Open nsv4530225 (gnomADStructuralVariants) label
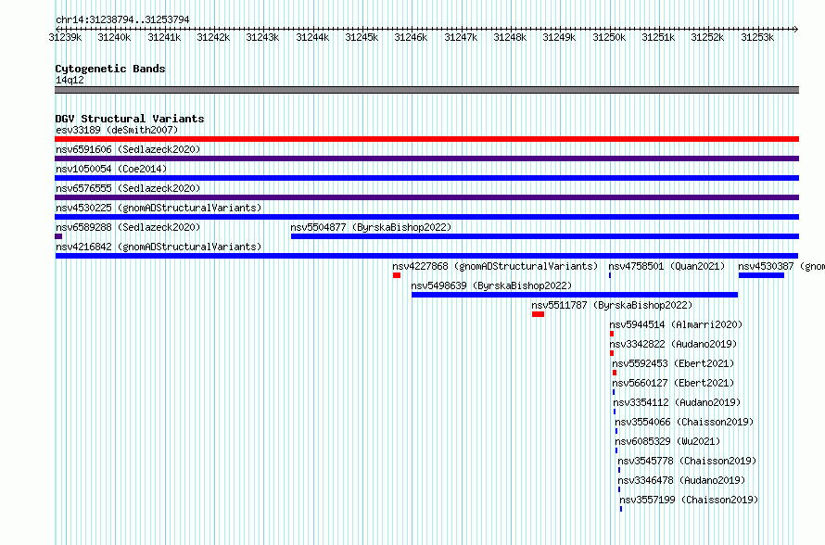The image size is (825, 545). [159, 208]
